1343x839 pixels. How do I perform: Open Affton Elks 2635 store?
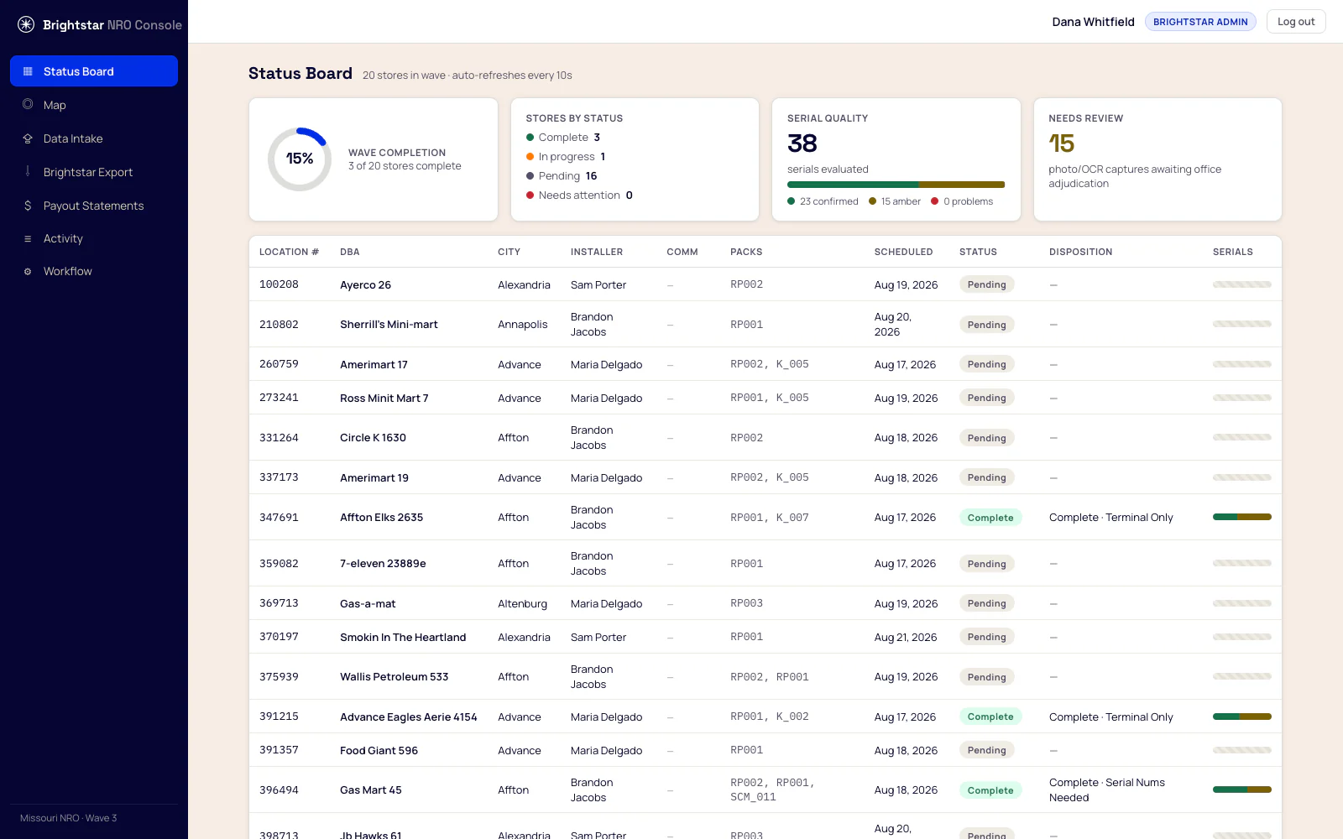pyautogui.click(x=381, y=518)
